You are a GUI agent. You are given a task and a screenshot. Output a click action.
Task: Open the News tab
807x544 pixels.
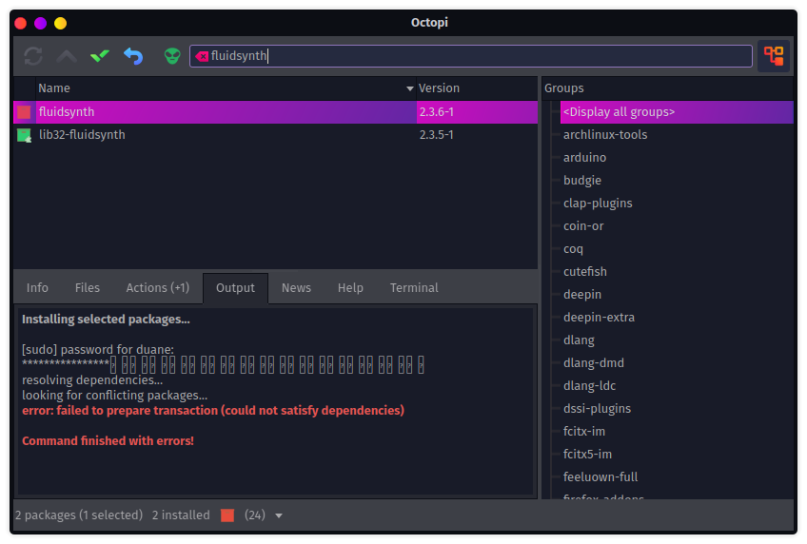coord(296,288)
